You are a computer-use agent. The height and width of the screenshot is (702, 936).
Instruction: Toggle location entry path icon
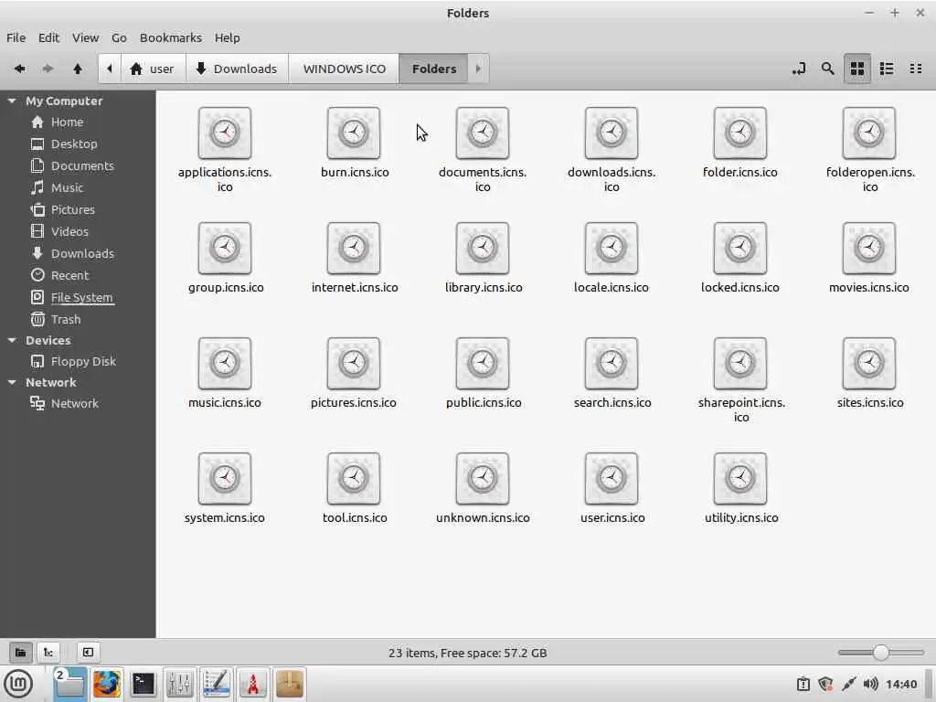tap(799, 69)
